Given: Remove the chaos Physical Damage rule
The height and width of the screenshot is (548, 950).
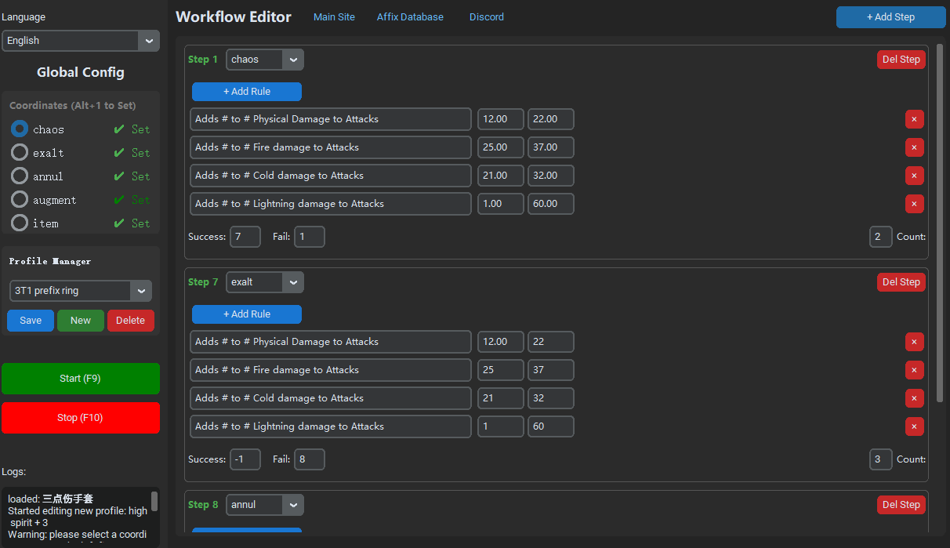Looking at the screenshot, I should click(x=914, y=119).
